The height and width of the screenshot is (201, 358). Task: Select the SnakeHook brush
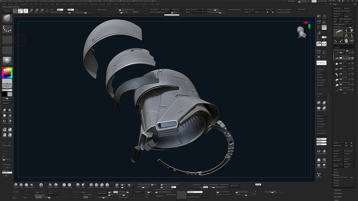point(32,185)
